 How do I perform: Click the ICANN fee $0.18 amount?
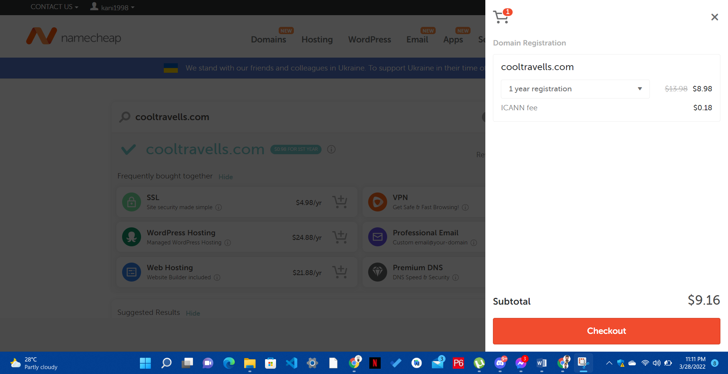click(x=703, y=108)
